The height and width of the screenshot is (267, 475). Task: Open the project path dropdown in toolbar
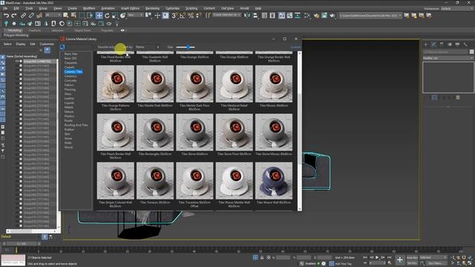(x=370, y=15)
